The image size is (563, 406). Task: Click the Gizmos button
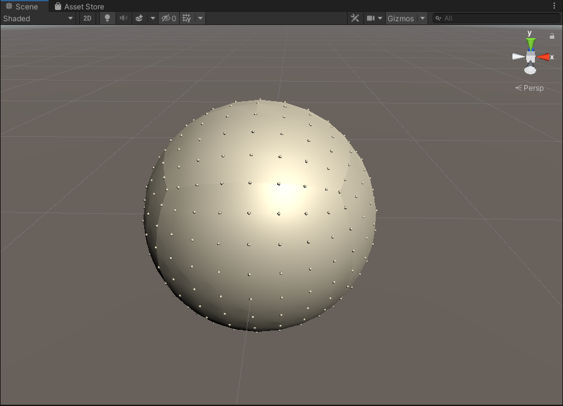[401, 18]
